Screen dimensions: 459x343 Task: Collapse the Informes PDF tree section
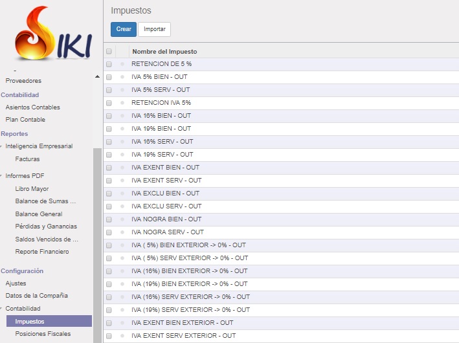(3, 176)
